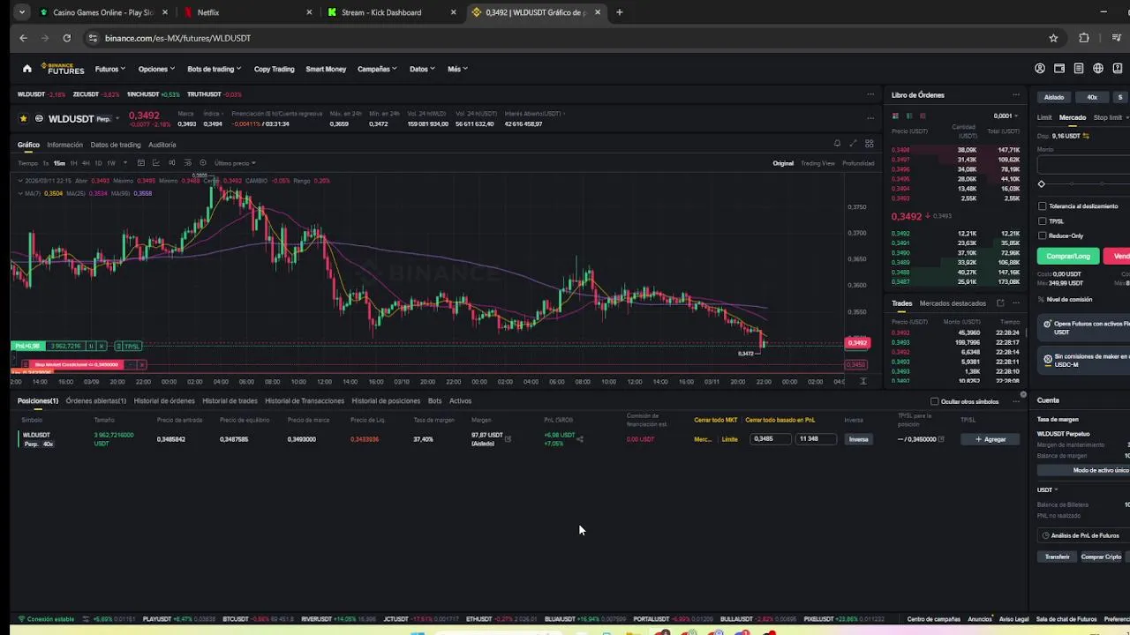The image size is (1130, 635).
Task: Open the language globe icon
Action: pos(1098,69)
